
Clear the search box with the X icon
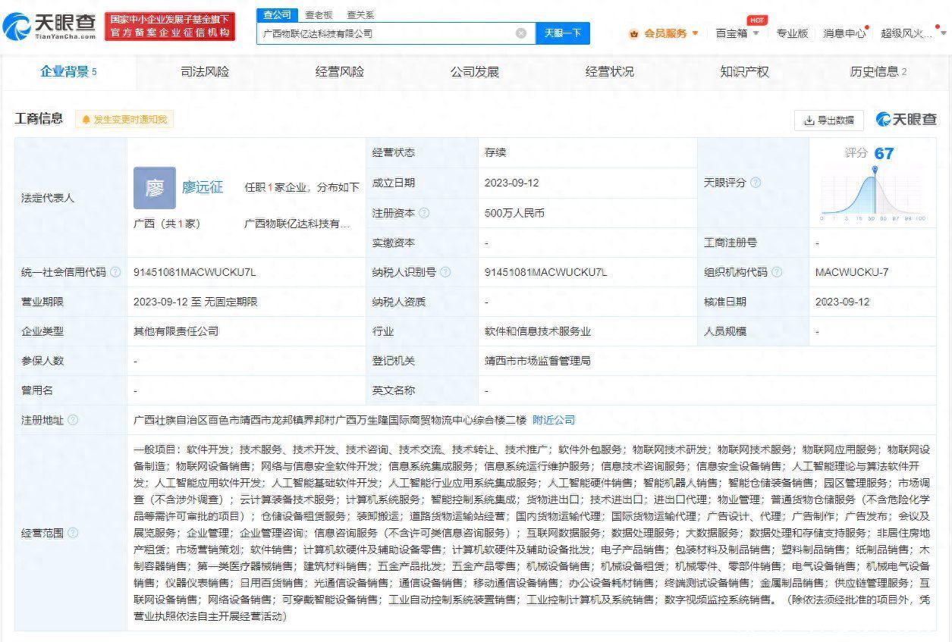click(x=521, y=33)
